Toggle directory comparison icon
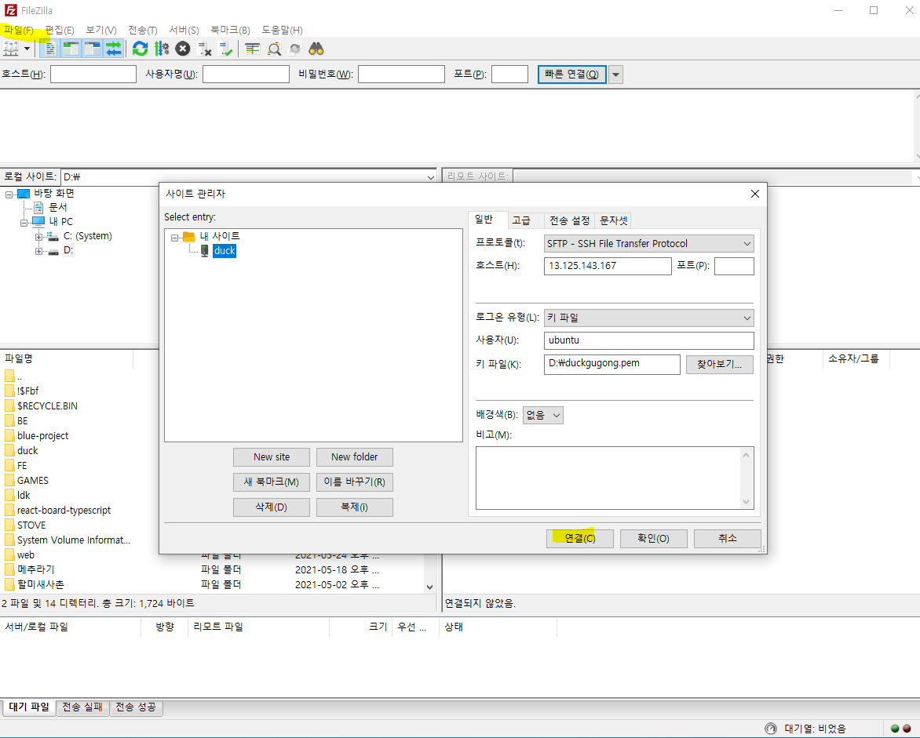Screen dimensions: 920x738 pos(274,49)
